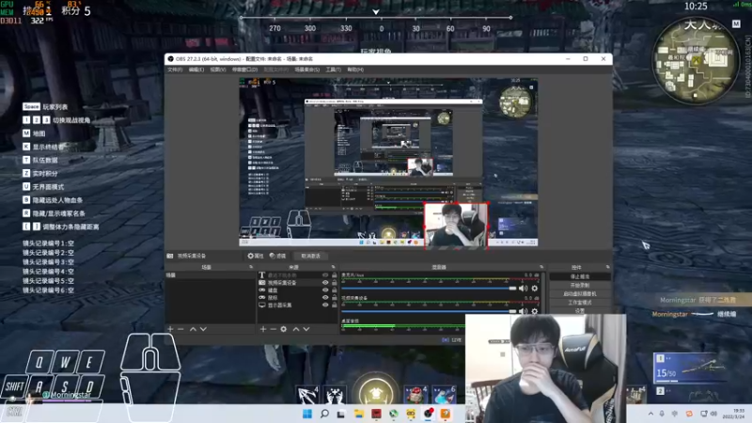
Task: Open the Windows Start menu
Action: pyautogui.click(x=307, y=414)
